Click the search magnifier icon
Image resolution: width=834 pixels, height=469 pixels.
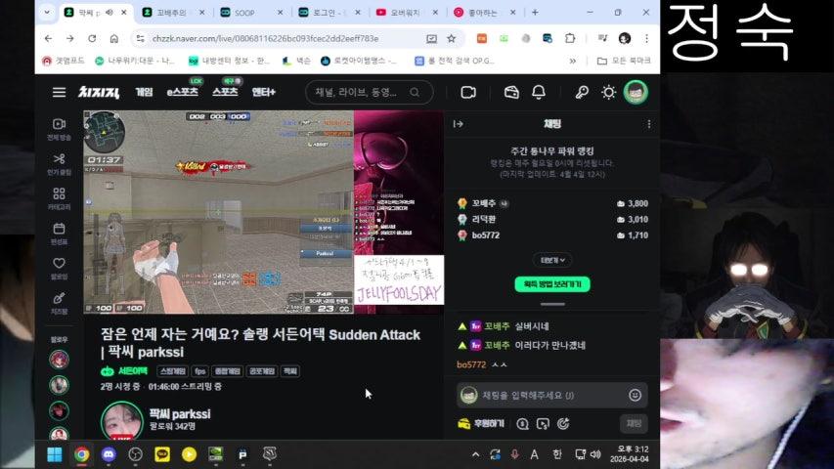pyautogui.click(x=415, y=92)
